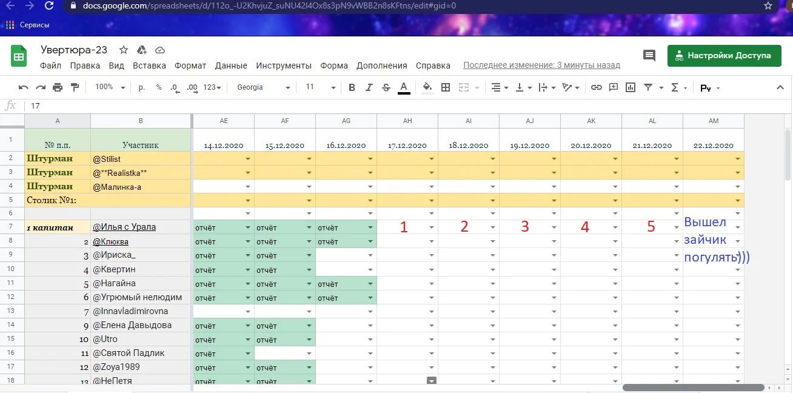Open the Borders options

click(446, 87)
